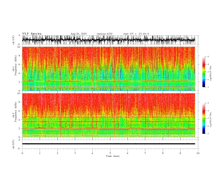The width and height of the screenshot is (223, 172).
Task: Click the 'station=ATH' label
Action: (x=104, y=34)
